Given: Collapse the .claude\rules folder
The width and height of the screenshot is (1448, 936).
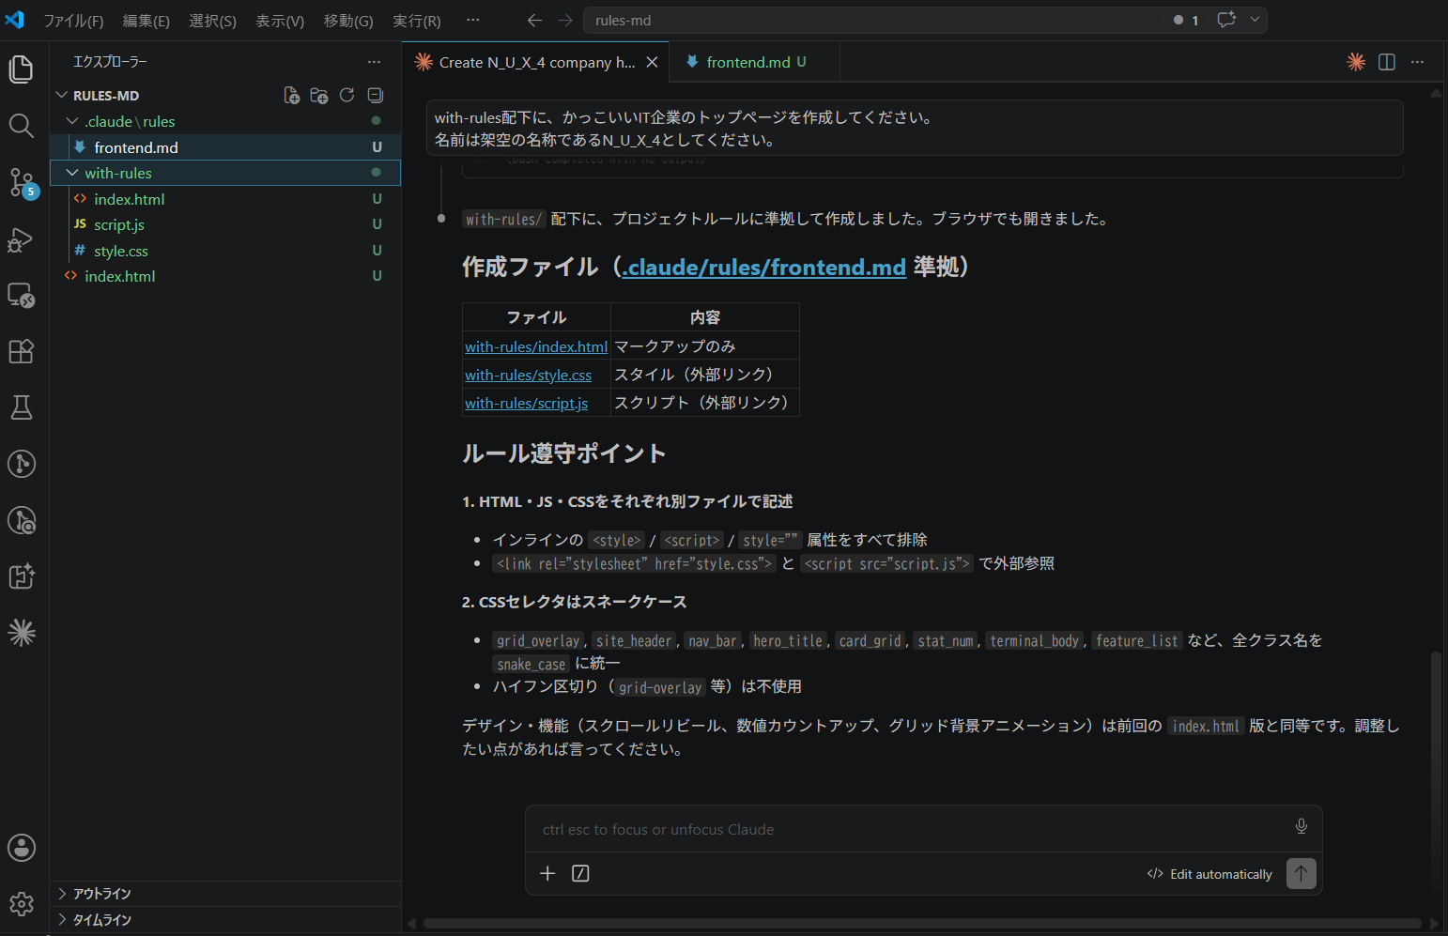Looking at the screenshot, I should 72,121.
